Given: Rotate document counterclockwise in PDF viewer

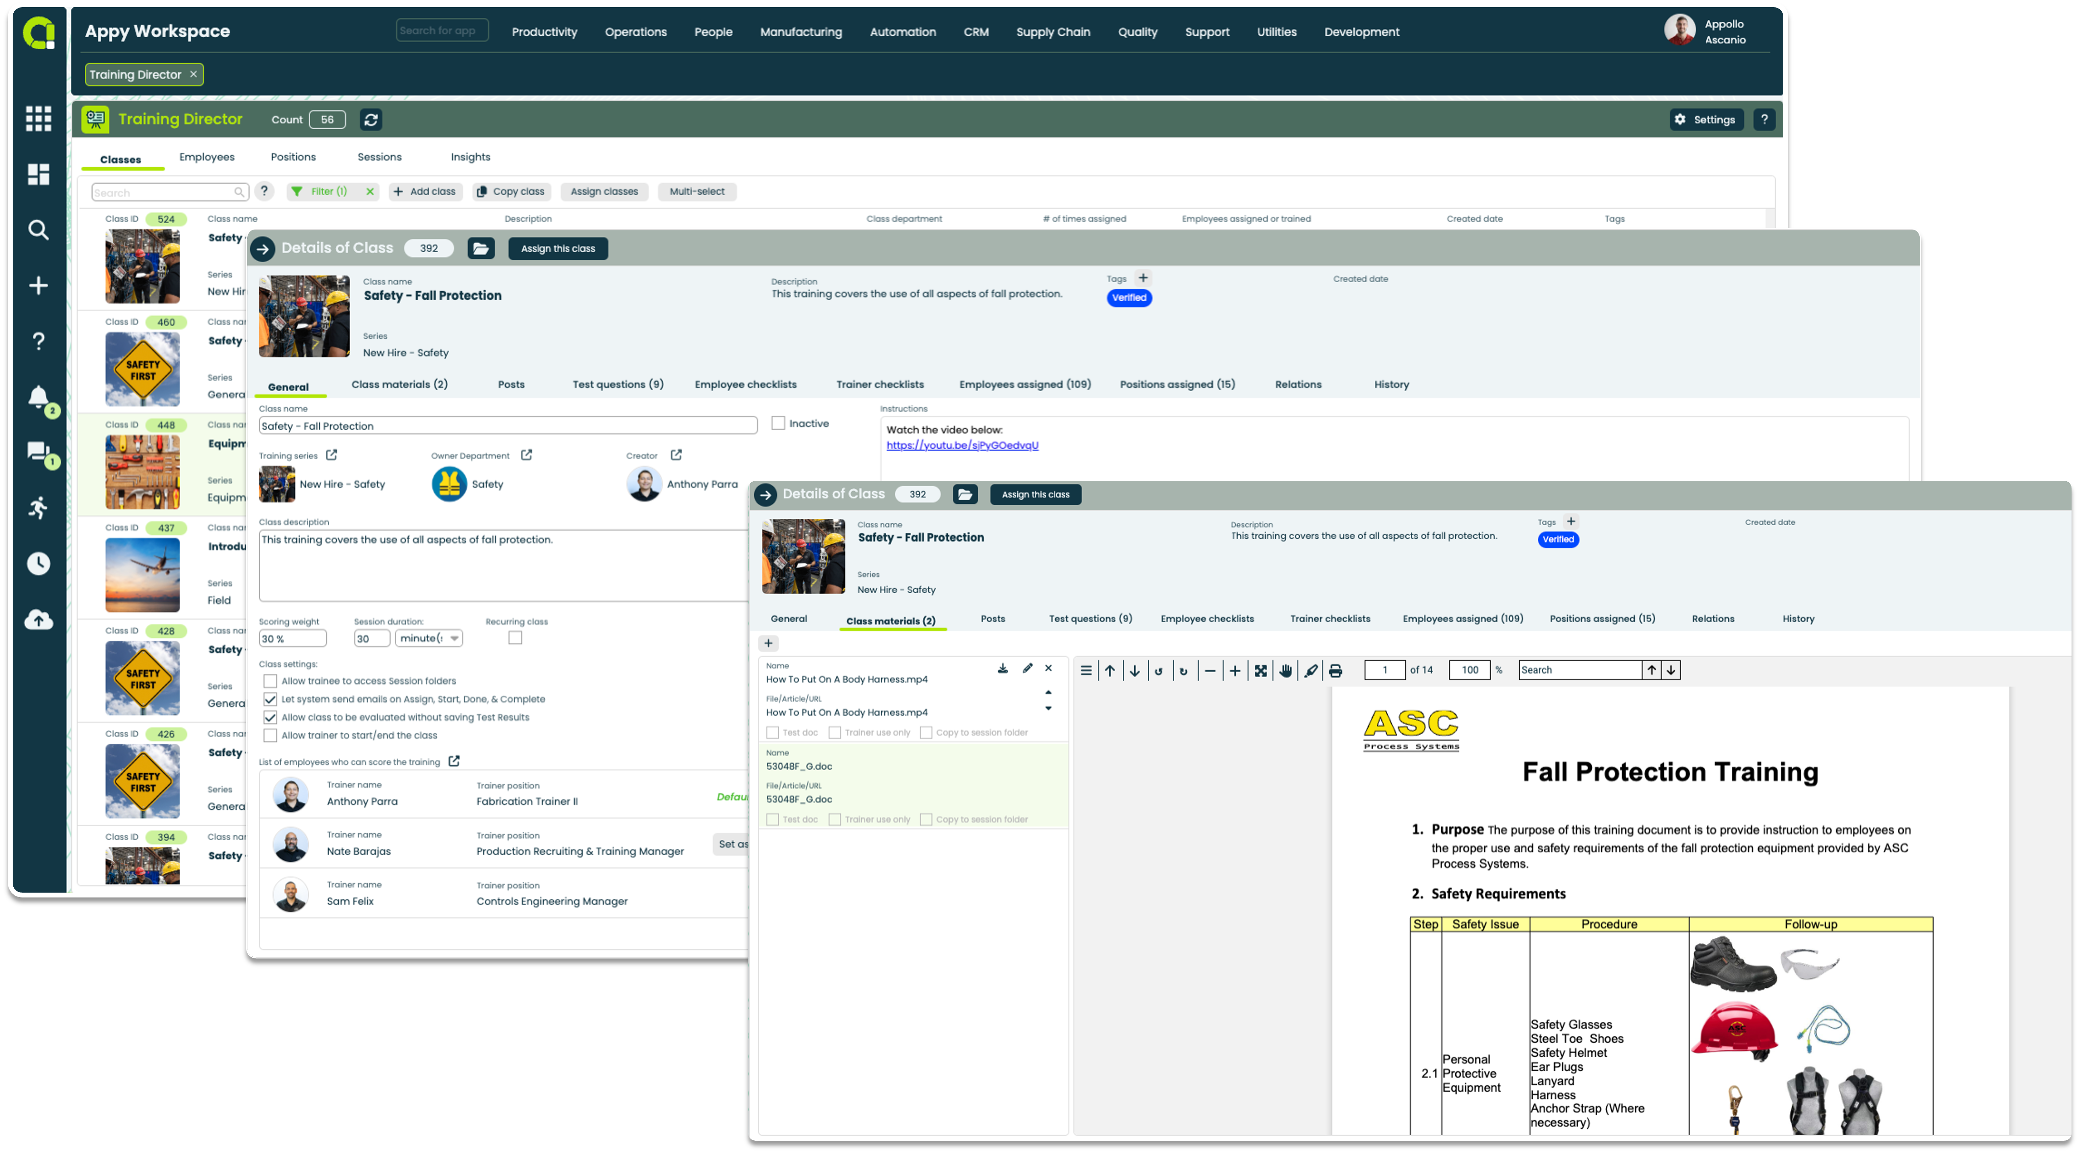Looking at the screenshot, I should pos(1159,670).
